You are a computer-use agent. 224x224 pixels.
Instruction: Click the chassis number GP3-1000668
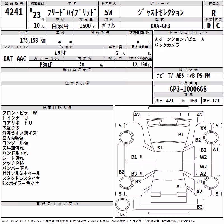coord(188,89)
